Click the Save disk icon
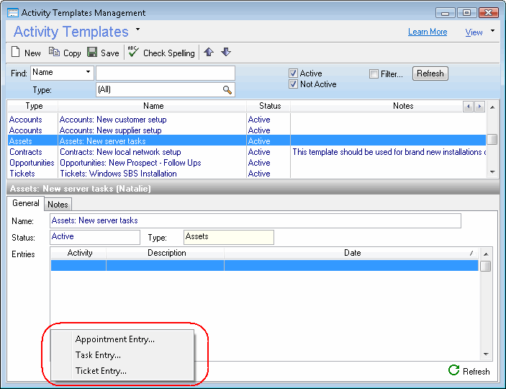Image resolution: width=506 pixels, height=389 pixels. point(92,53)
